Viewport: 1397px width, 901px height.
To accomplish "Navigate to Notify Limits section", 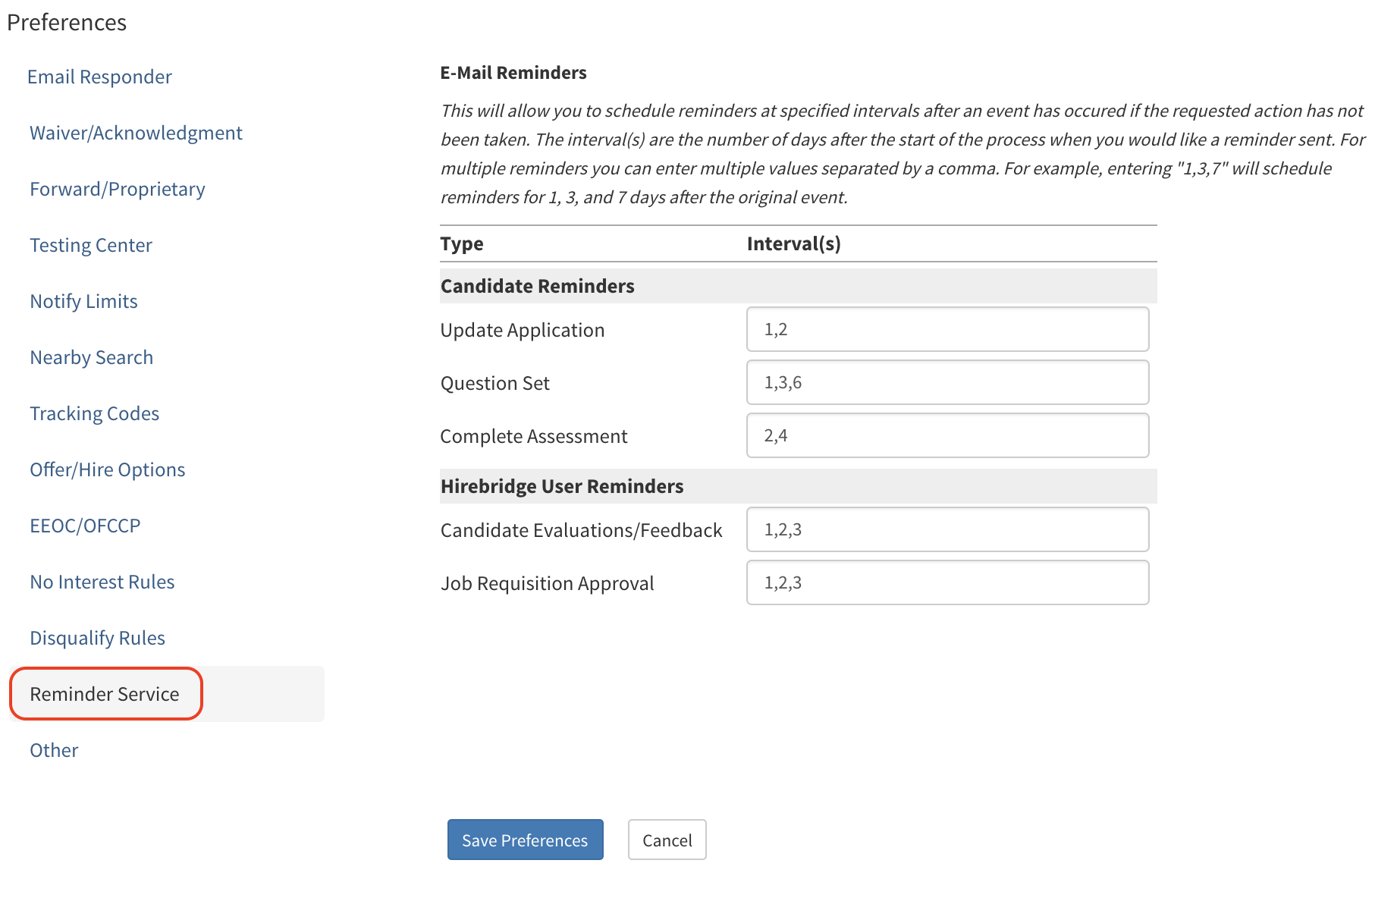I will (x=83, y=301).
